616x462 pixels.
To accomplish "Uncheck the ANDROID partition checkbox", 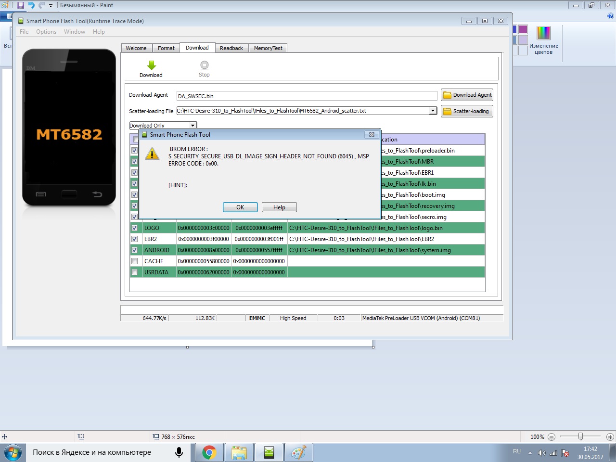I will pyautogui.click(x=134, y=250).
